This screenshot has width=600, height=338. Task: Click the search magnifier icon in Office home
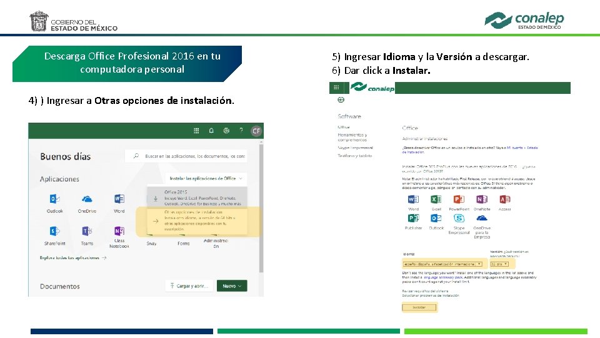(136, 156)
